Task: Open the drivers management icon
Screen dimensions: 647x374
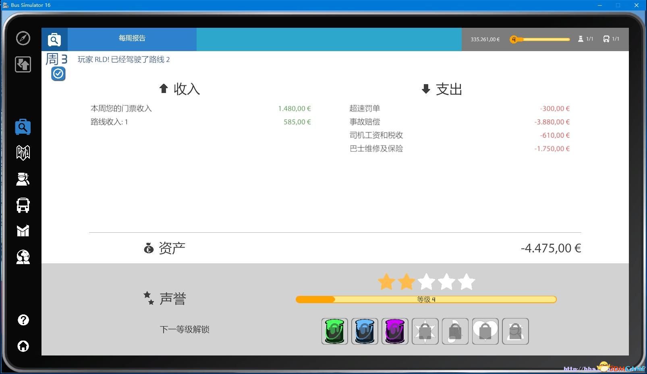Action: (x=23, y=179)
